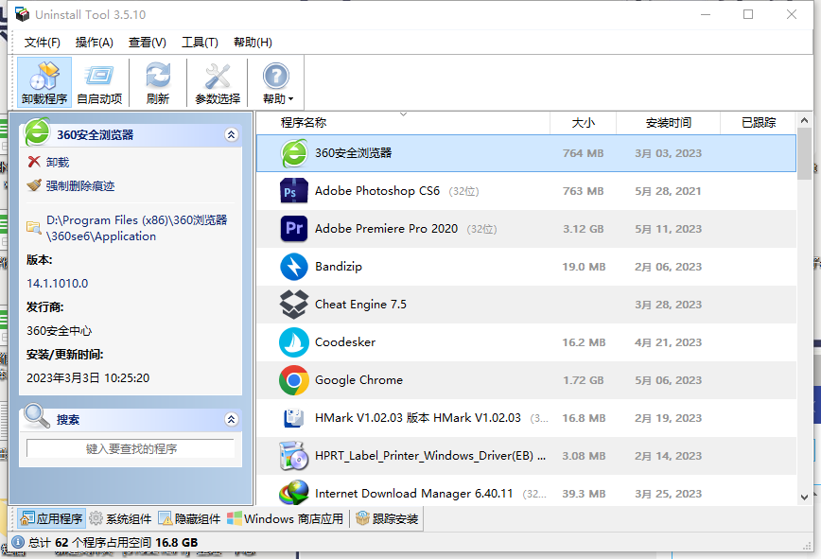This screenshot has width=821, height=559.
Task: Select the Coodesker app icon
Action: pos(294,342)
